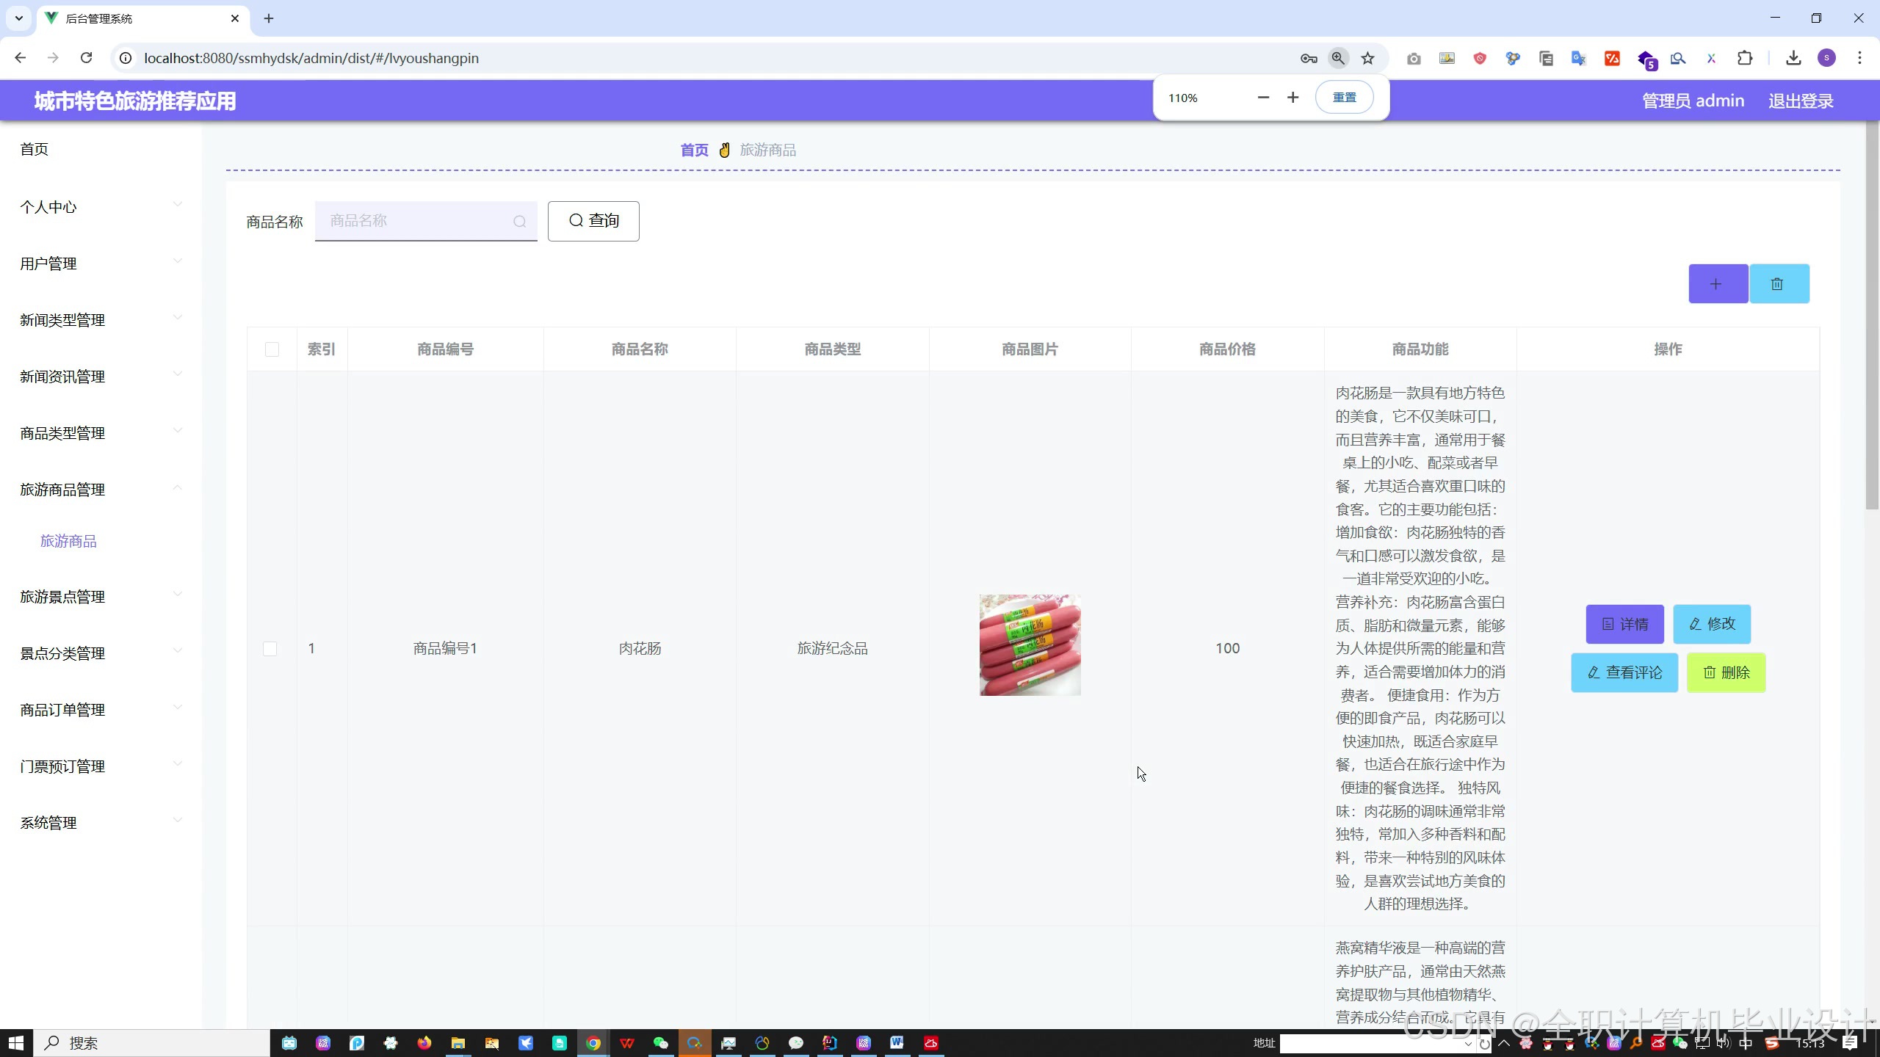Click the 肉花肠 product image thumbnail
Image resolution: width=1880 pixels, height=1057 pixels.
[1030, 645]
